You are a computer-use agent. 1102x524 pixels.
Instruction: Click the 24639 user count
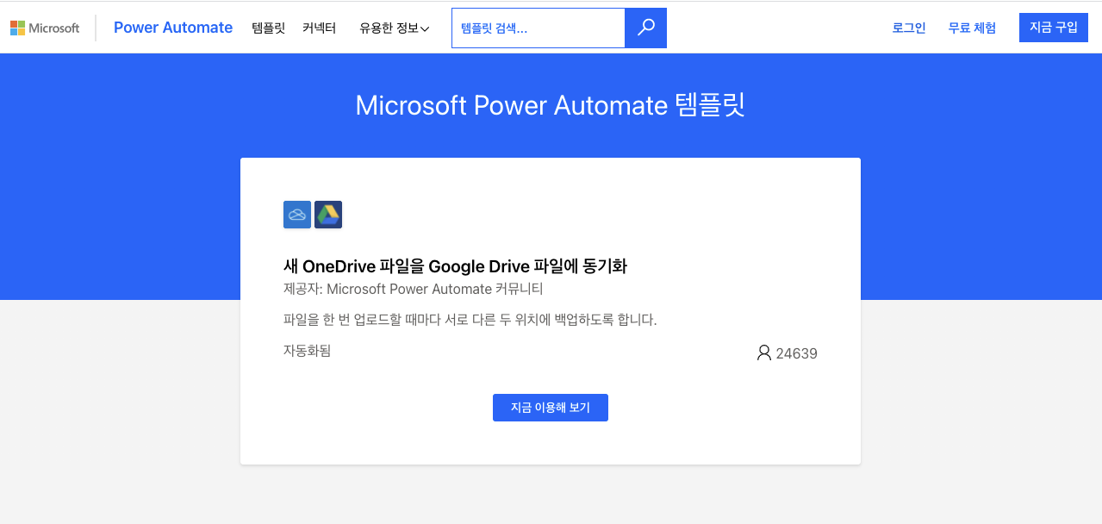tap(796, 353)
